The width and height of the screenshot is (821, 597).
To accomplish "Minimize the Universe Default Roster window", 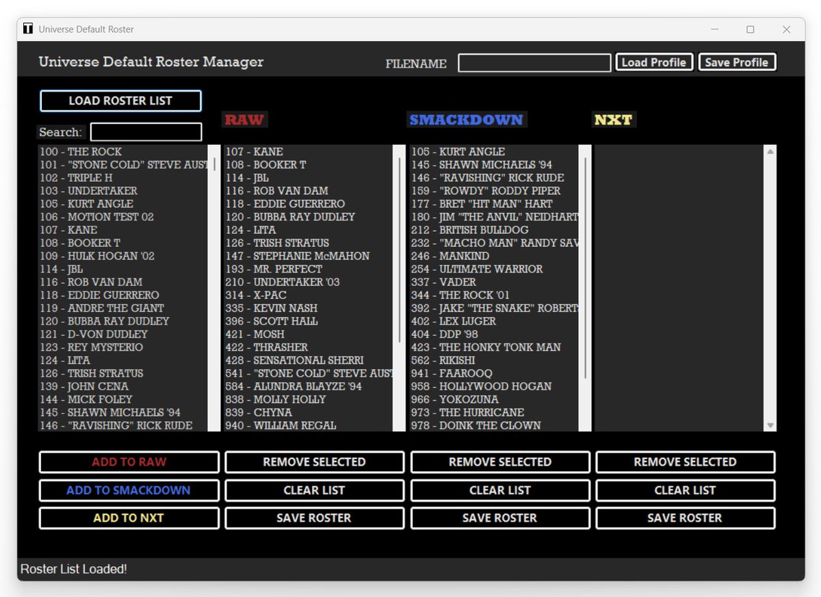I will [715, 29].
